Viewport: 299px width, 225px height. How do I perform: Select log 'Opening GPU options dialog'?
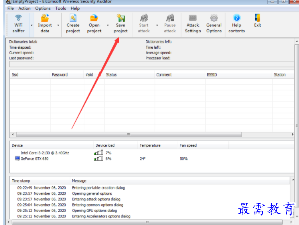(94, 211)
